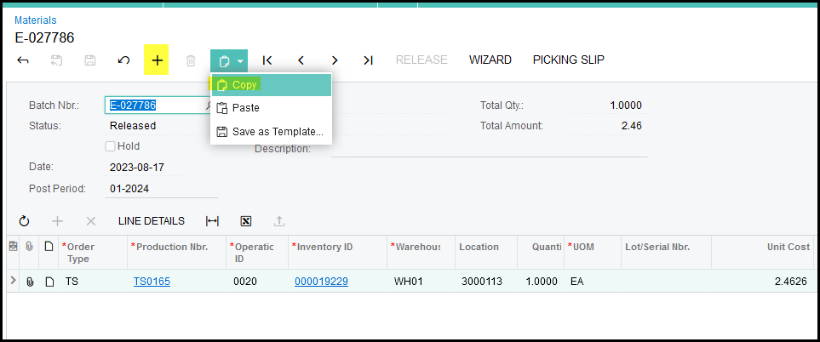The width and height of the screenshot is (820, 342).
Task: Toggle the Hold checkbox
Action: (111, 146)
